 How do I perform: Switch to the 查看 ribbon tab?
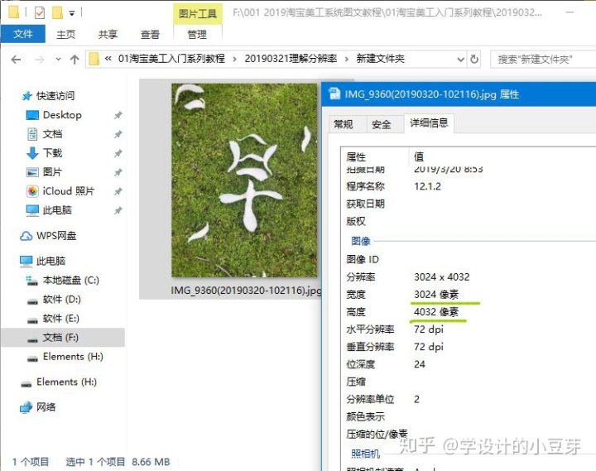pos(150,35)
